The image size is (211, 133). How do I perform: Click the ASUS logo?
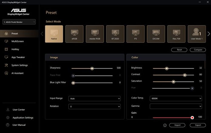[18, 10]
